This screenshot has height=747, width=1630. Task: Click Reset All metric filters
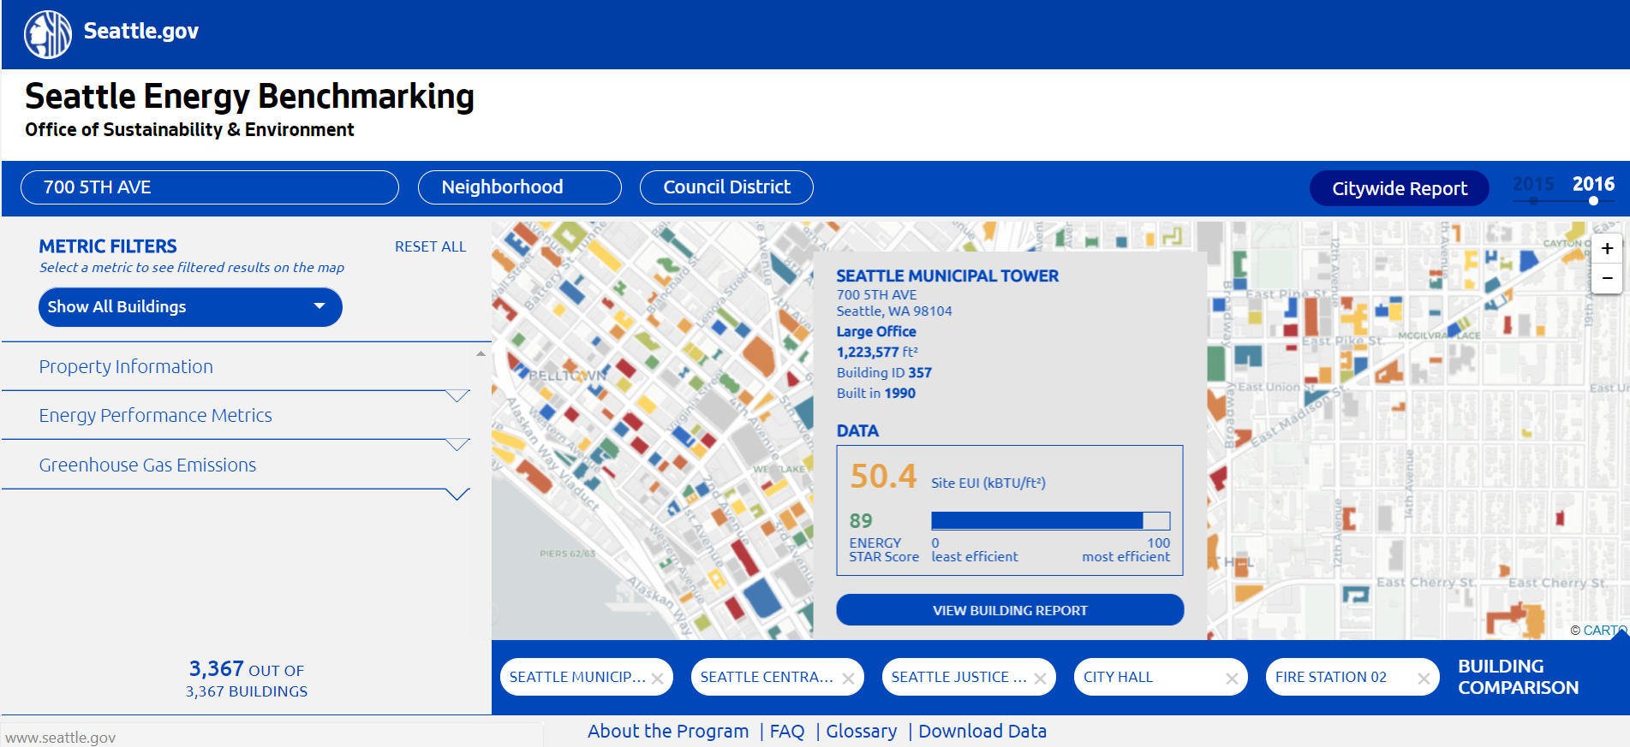click(x=430, y=246)
